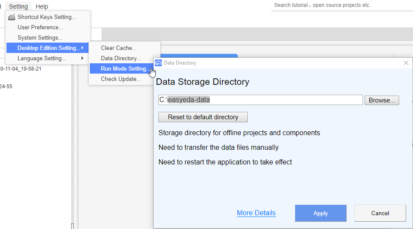Image resolution: width=413 pixels, height=229 pixels.
Task: Click the EasyEDA cloud icon in dialog title
Action: [x=158, y=63]
